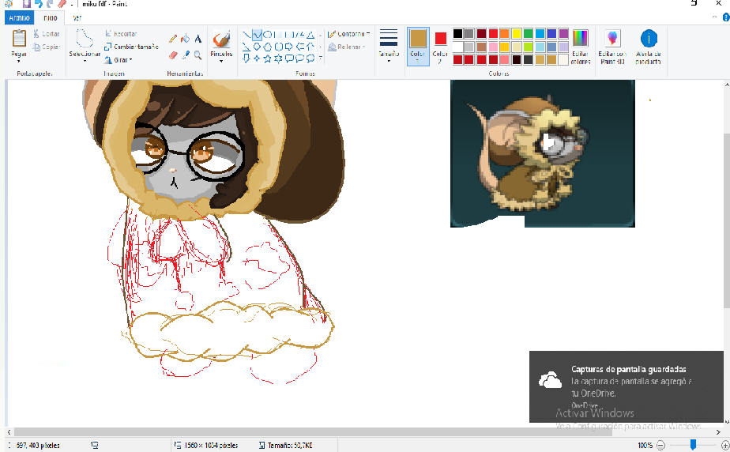The image size is (730, 452).
Task: Click the '1560 × 1004 píxeles' status text
Action: tap(211, 446)
